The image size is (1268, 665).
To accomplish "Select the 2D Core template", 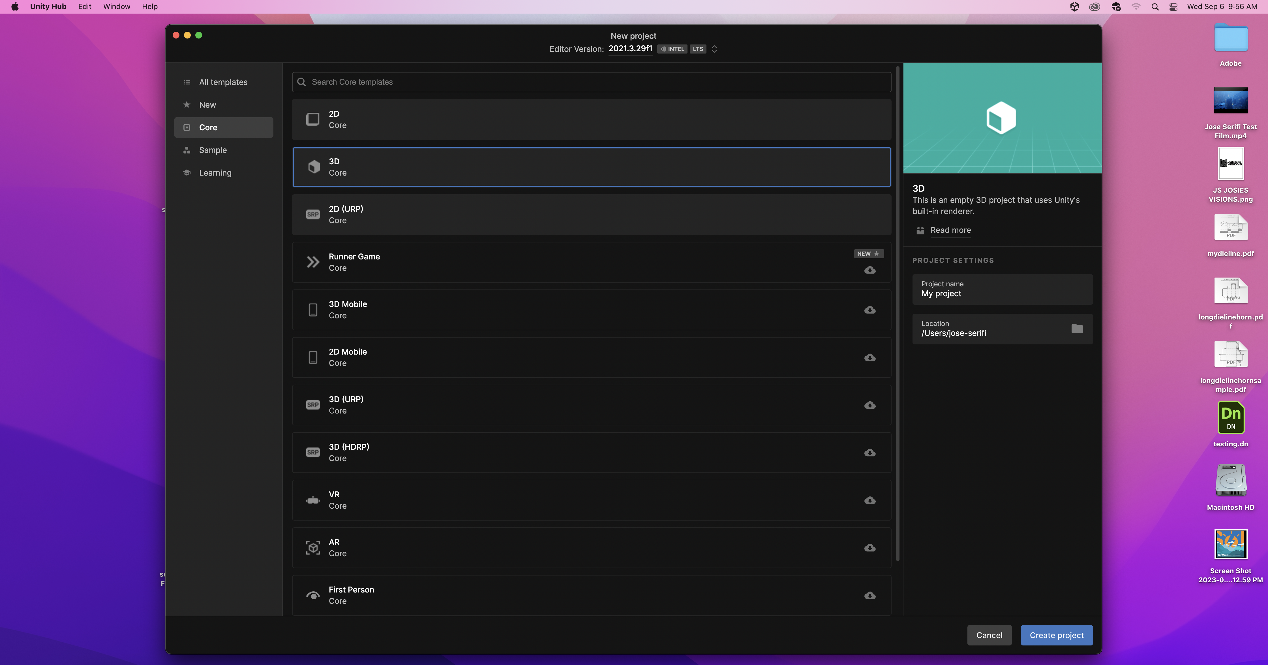I will coord(591,119).
